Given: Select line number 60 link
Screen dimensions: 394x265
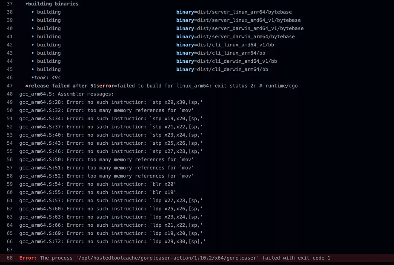Looking at the screenshot, I should tap(9, 192).
